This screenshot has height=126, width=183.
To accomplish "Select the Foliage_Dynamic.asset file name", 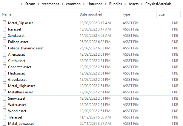I will pyautogui.click(x=26, y=48).
